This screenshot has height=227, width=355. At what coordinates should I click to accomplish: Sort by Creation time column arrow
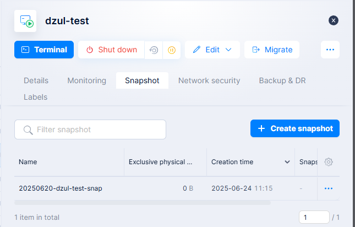(x=287, y=162)
